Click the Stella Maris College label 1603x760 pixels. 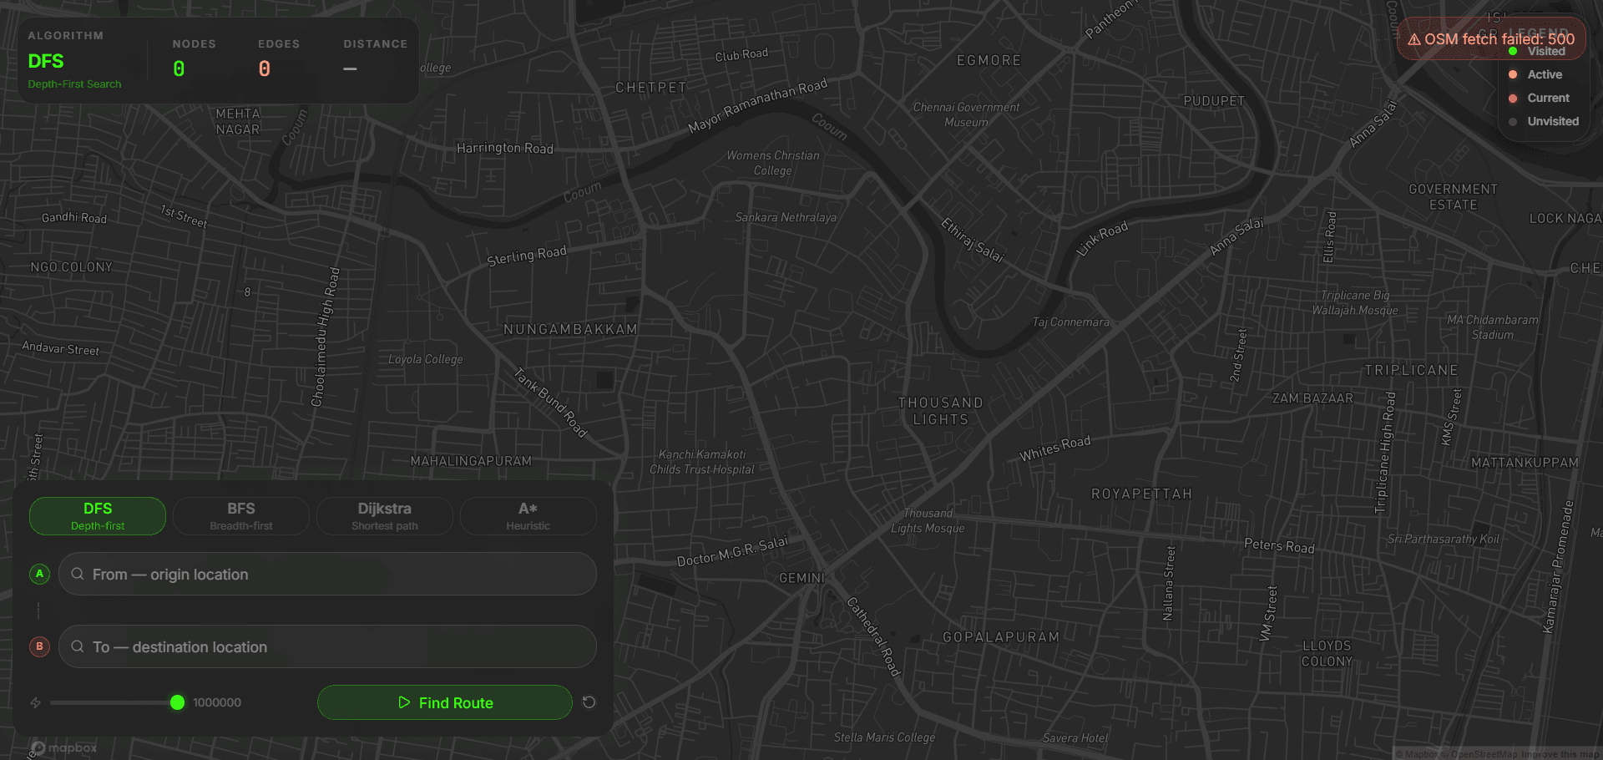click(884, 737)
